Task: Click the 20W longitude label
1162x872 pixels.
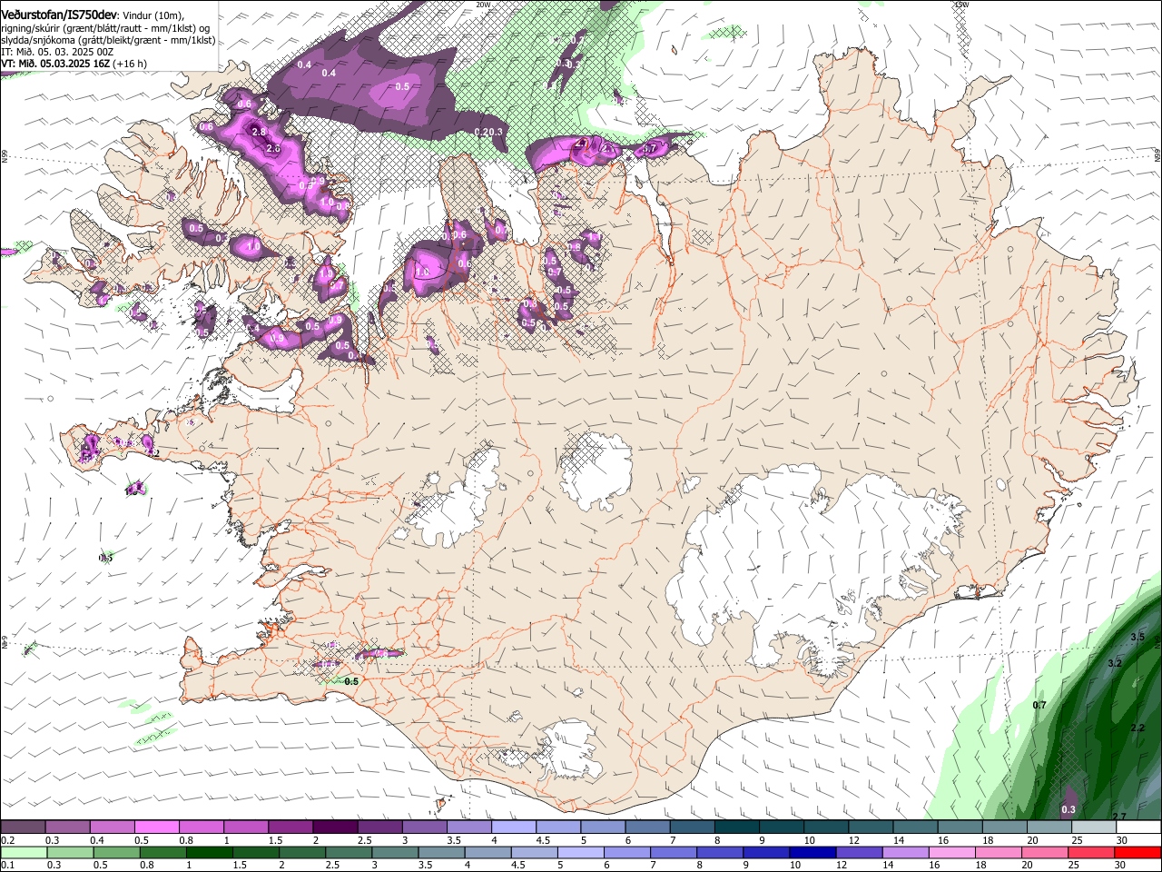Action: [483, 5]
